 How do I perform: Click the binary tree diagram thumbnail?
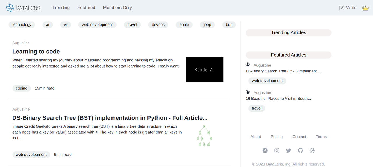(204, 136)
